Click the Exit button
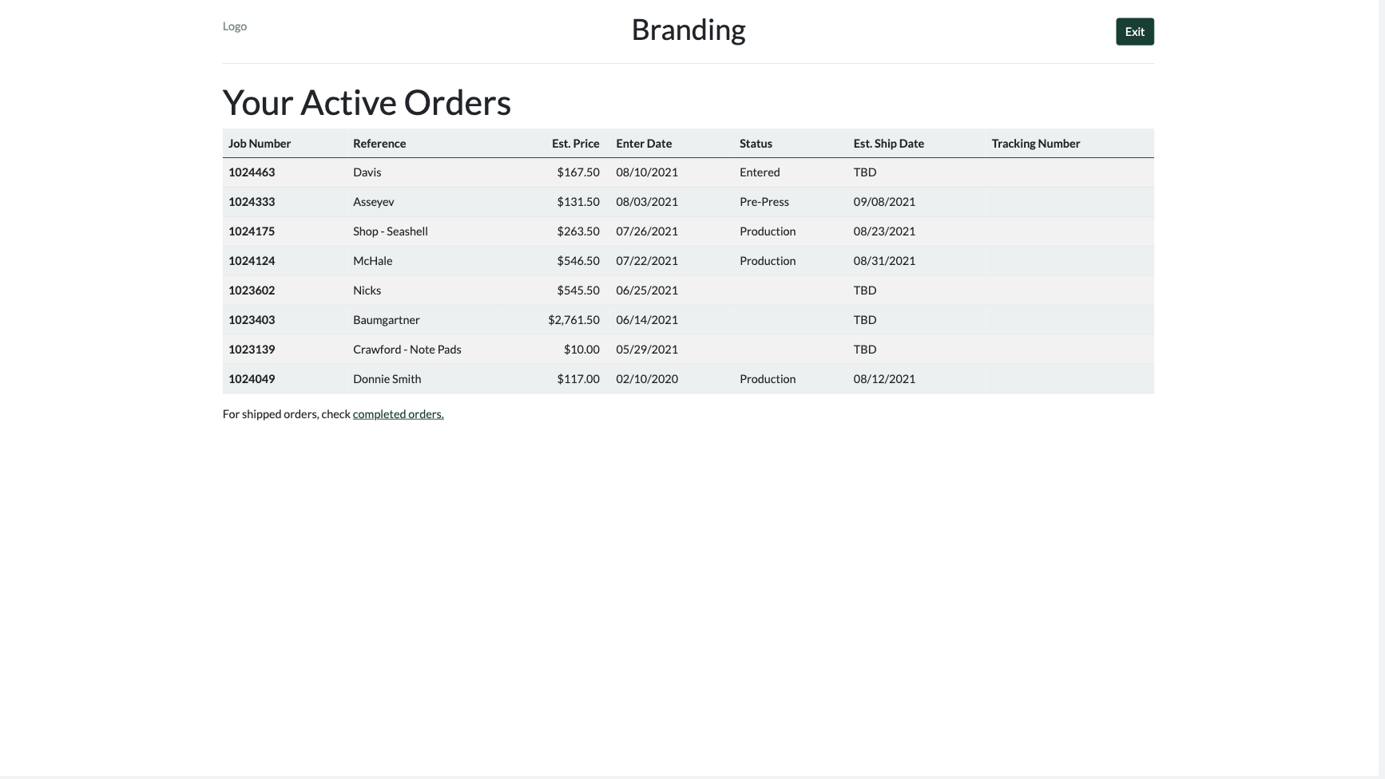The image size is (1385, 779). coord(1134,32)
